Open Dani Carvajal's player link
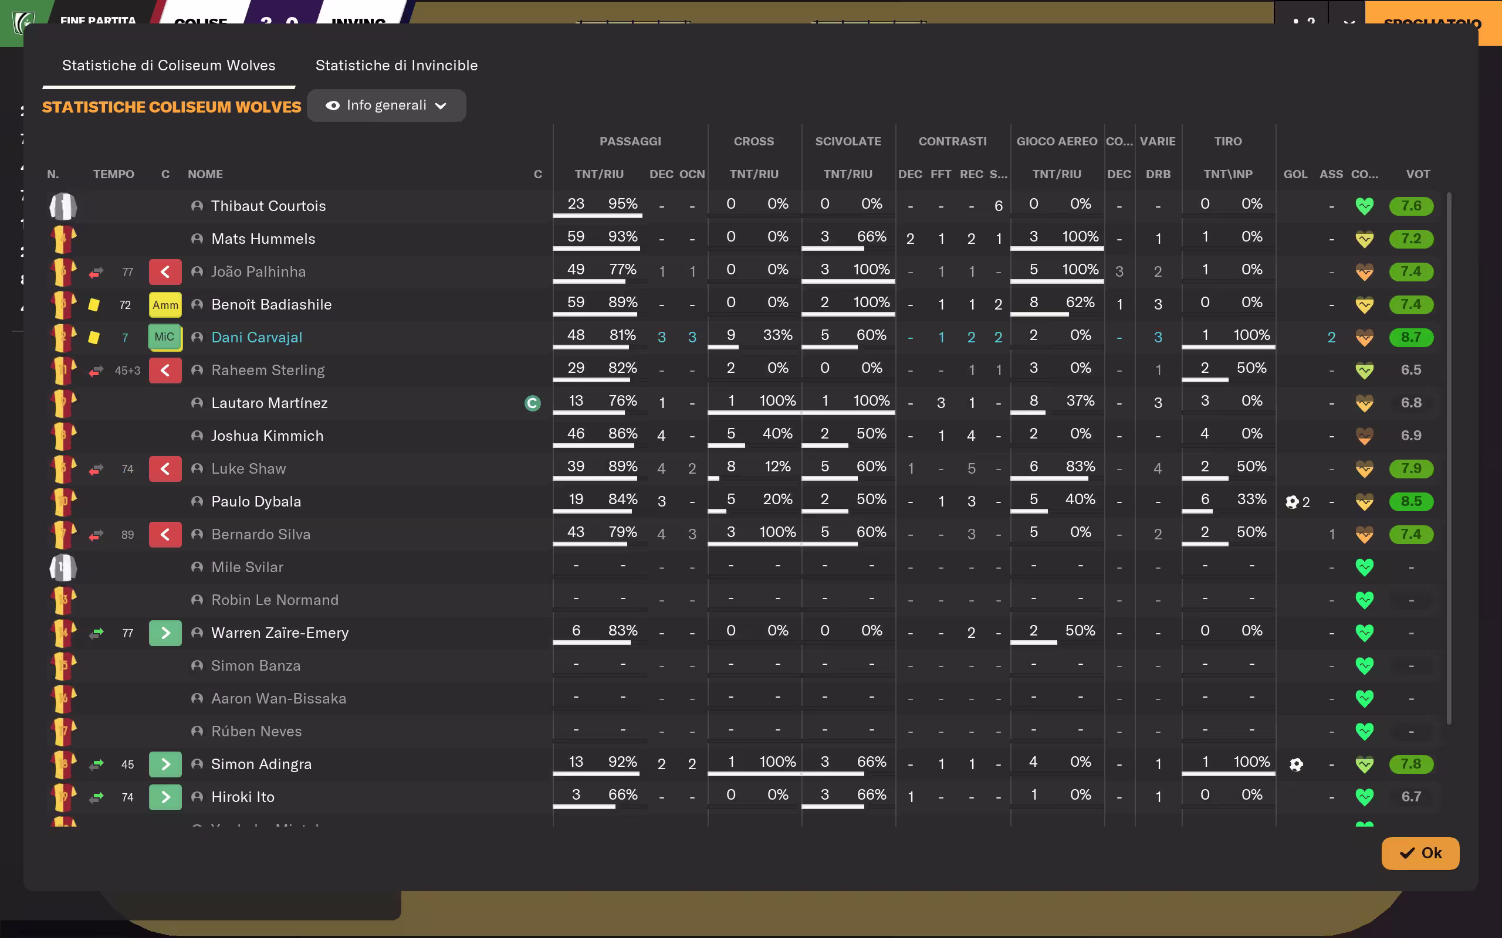The image size is (1502, 938). (256, 338)
